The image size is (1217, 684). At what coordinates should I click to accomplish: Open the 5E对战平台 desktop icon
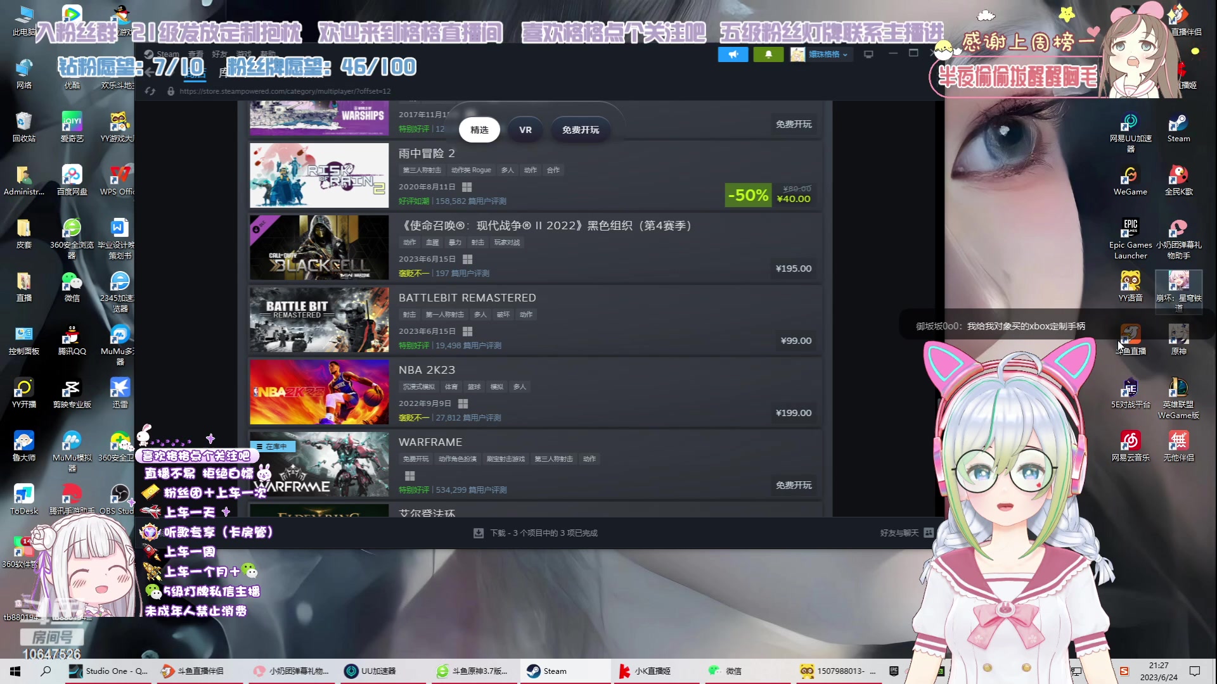(1130, 393)
